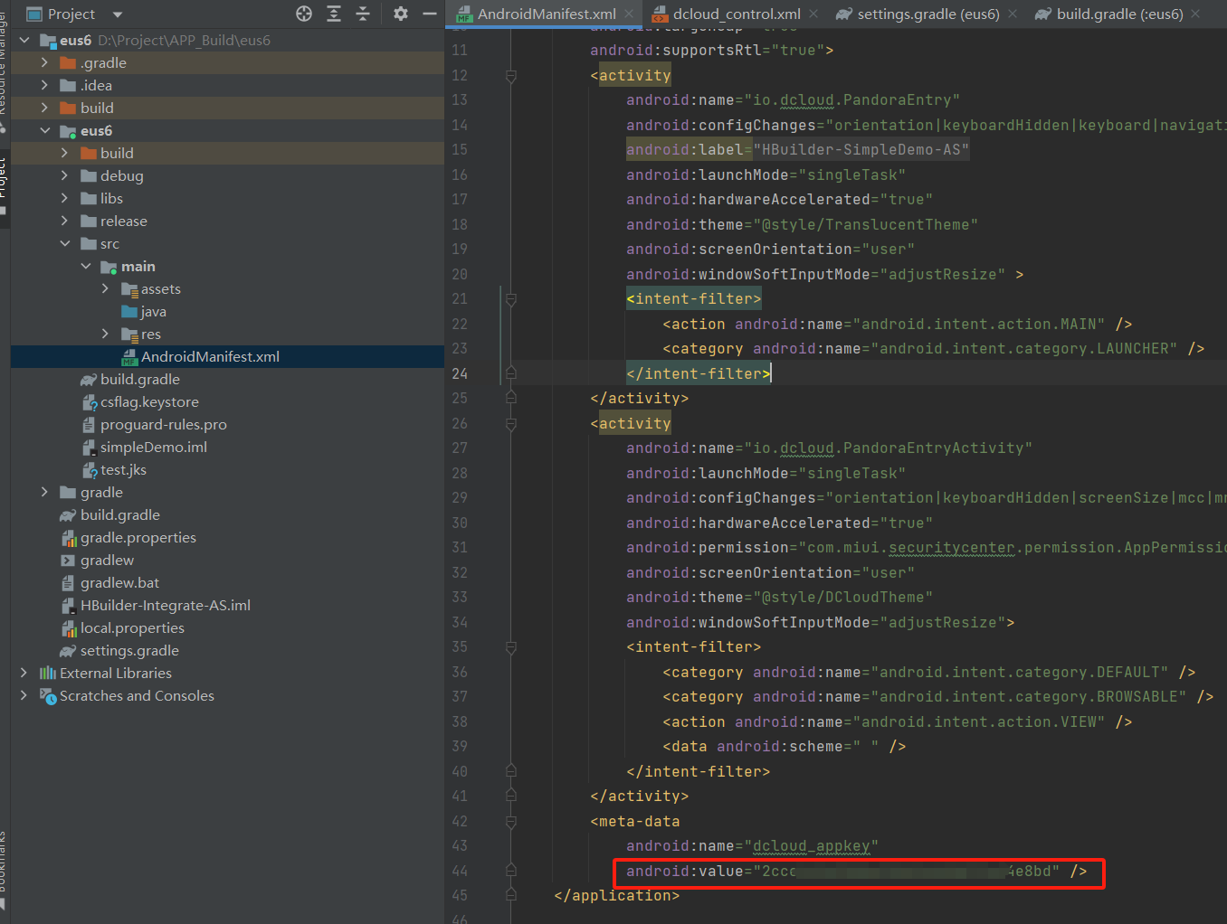Fold the intent-filter block at line 35
The height and width of the screenshot is (924, 1227).
click(x=511, y=647)
